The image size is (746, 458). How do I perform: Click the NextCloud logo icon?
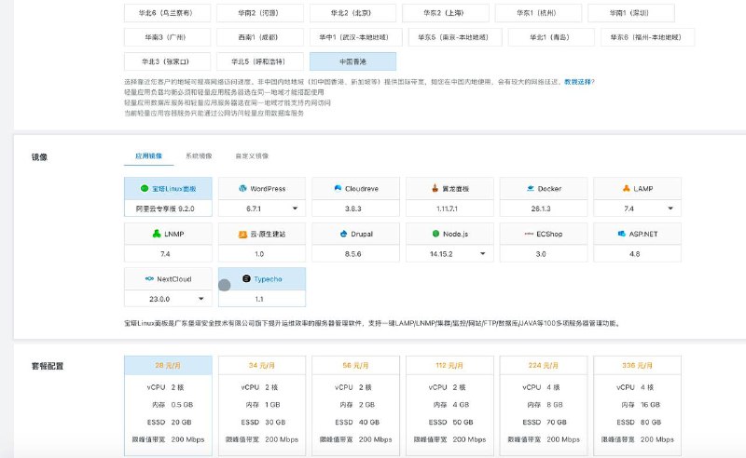(x=149, y=279)
